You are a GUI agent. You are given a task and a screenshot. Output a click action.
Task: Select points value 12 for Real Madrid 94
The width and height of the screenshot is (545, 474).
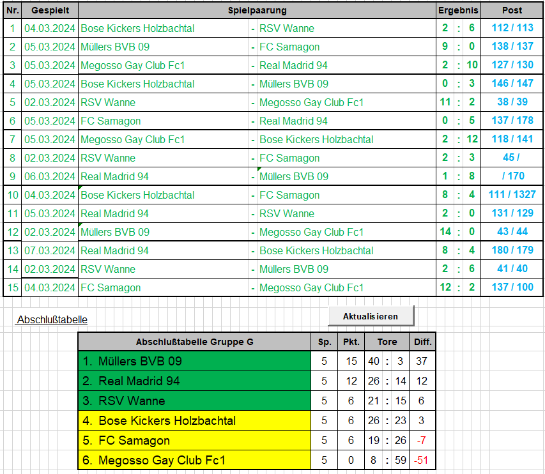[351, 381]
